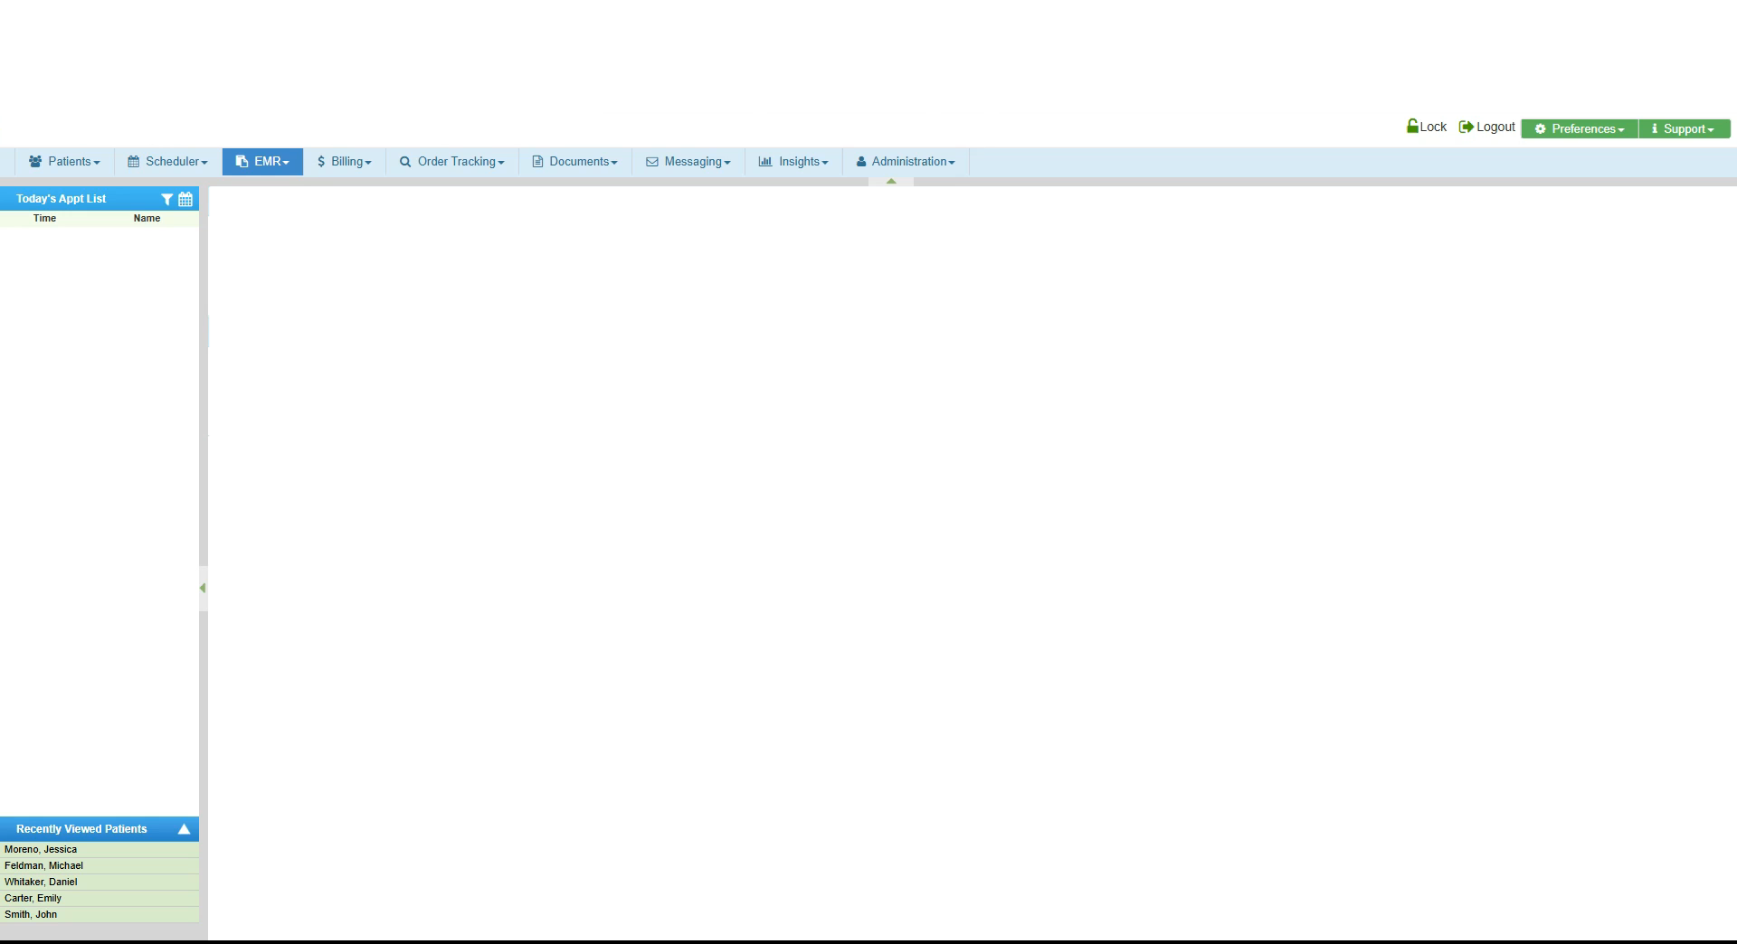Sort appointments by Time column

tap(44, 219)
